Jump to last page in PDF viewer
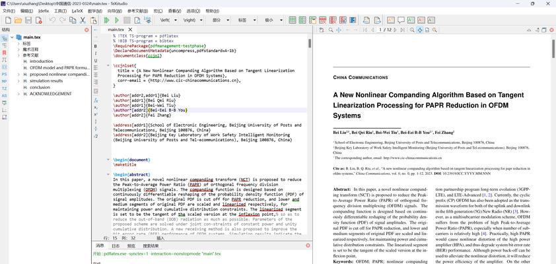This screenshot has height=264, width=556. tap(401, 30)
